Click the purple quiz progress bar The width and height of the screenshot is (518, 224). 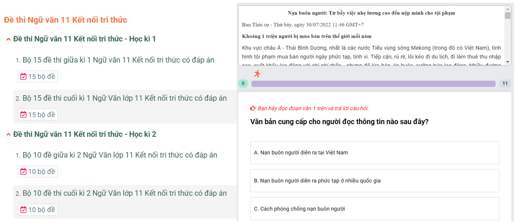pos(373,84)
